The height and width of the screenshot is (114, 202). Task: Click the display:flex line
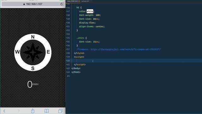(87, 23)
